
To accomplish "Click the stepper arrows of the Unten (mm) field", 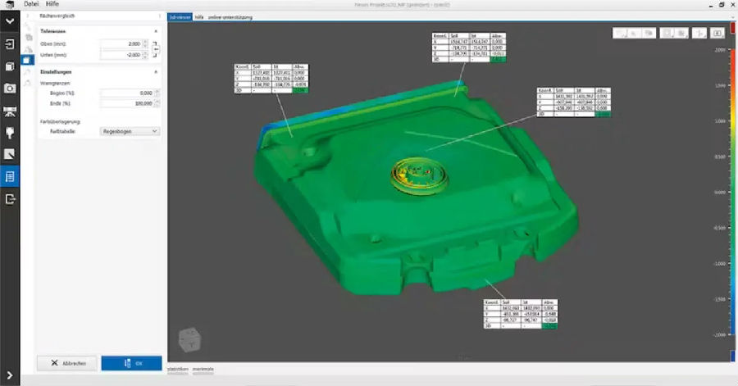I will coord(145,55).
